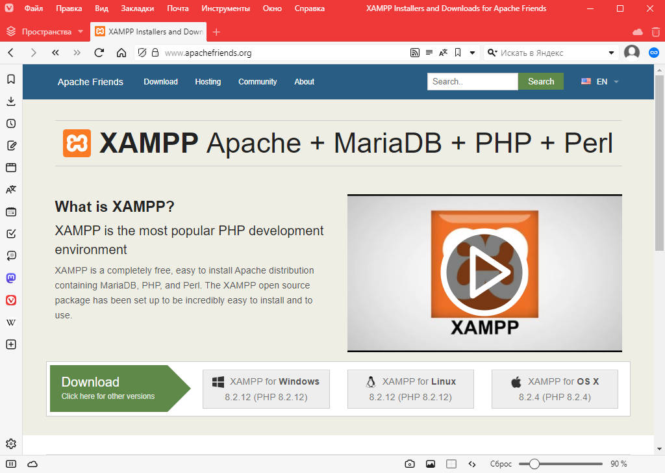Click the XAMPP for Windows download button
This screenshot has height=473, width=665.
pyautogui.click(x=266, y=389)
